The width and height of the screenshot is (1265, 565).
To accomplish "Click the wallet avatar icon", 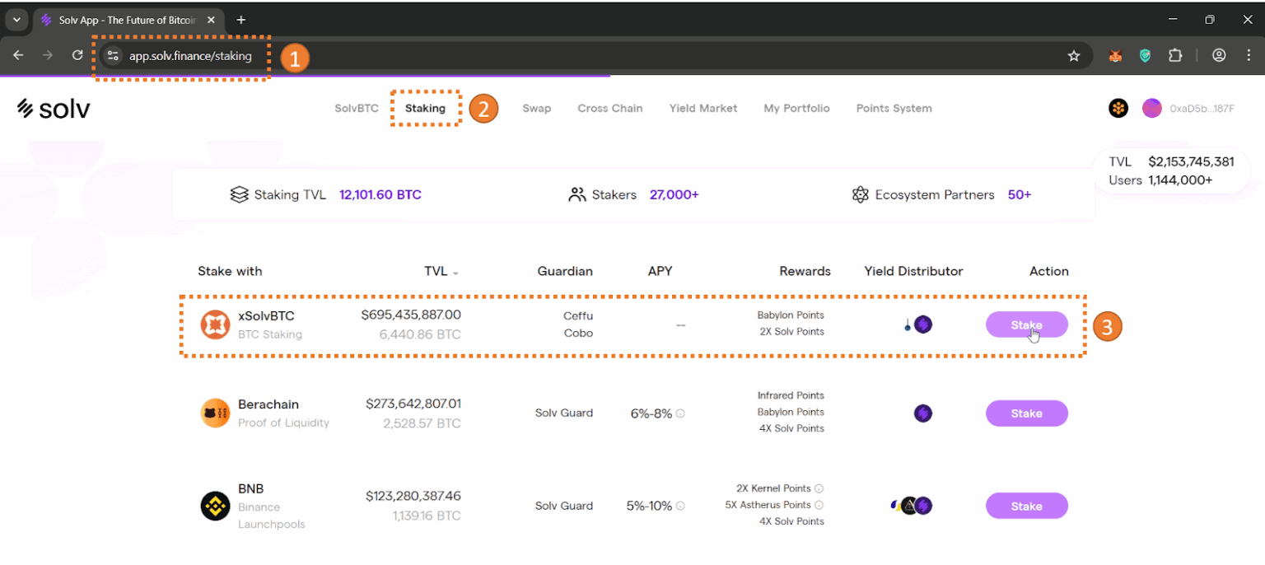I will pyautogui.click(x=1152, y=108).
